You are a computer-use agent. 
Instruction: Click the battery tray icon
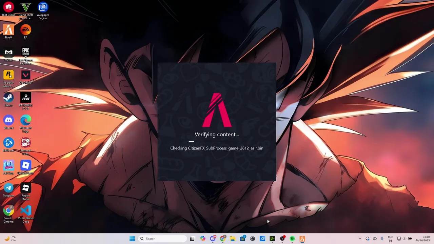[x=410, y=239]
